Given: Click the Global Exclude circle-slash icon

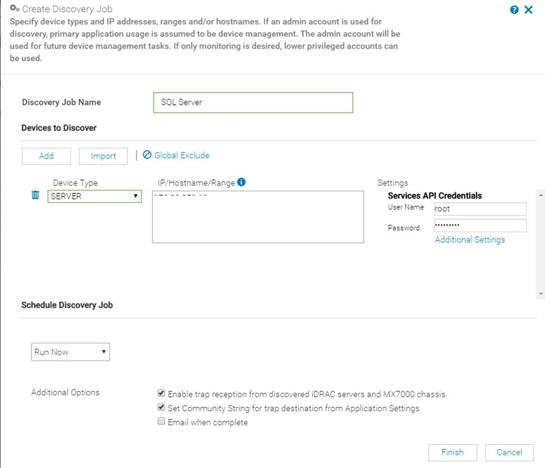Looking at the screenshot, I should pyautogui.click(x=147, y=155).
